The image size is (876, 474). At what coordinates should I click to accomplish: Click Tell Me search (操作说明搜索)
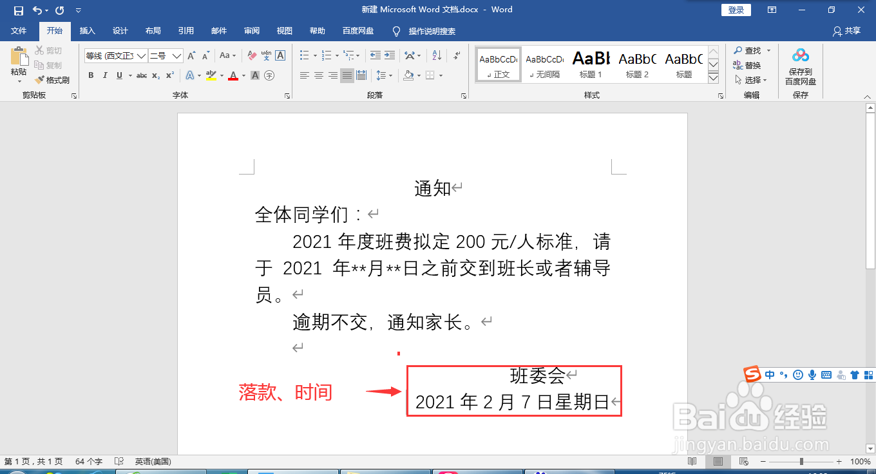[424, 31]
